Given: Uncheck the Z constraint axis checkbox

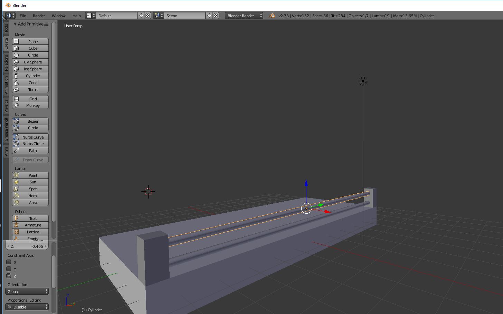Looking at the screenshot, I should (x=9, y=276).
